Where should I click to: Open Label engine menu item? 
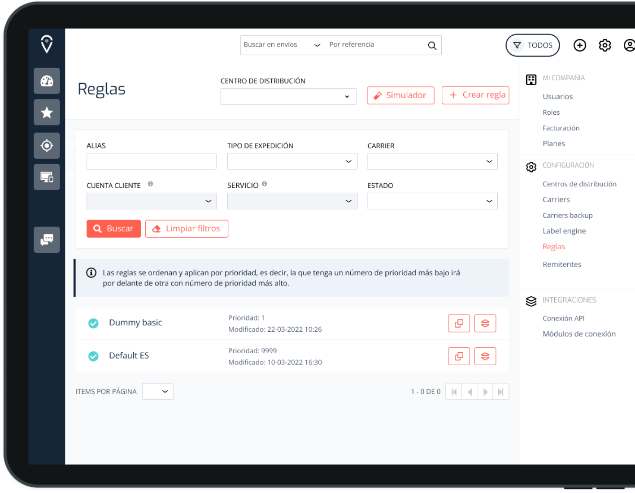[x=564, y=231]
